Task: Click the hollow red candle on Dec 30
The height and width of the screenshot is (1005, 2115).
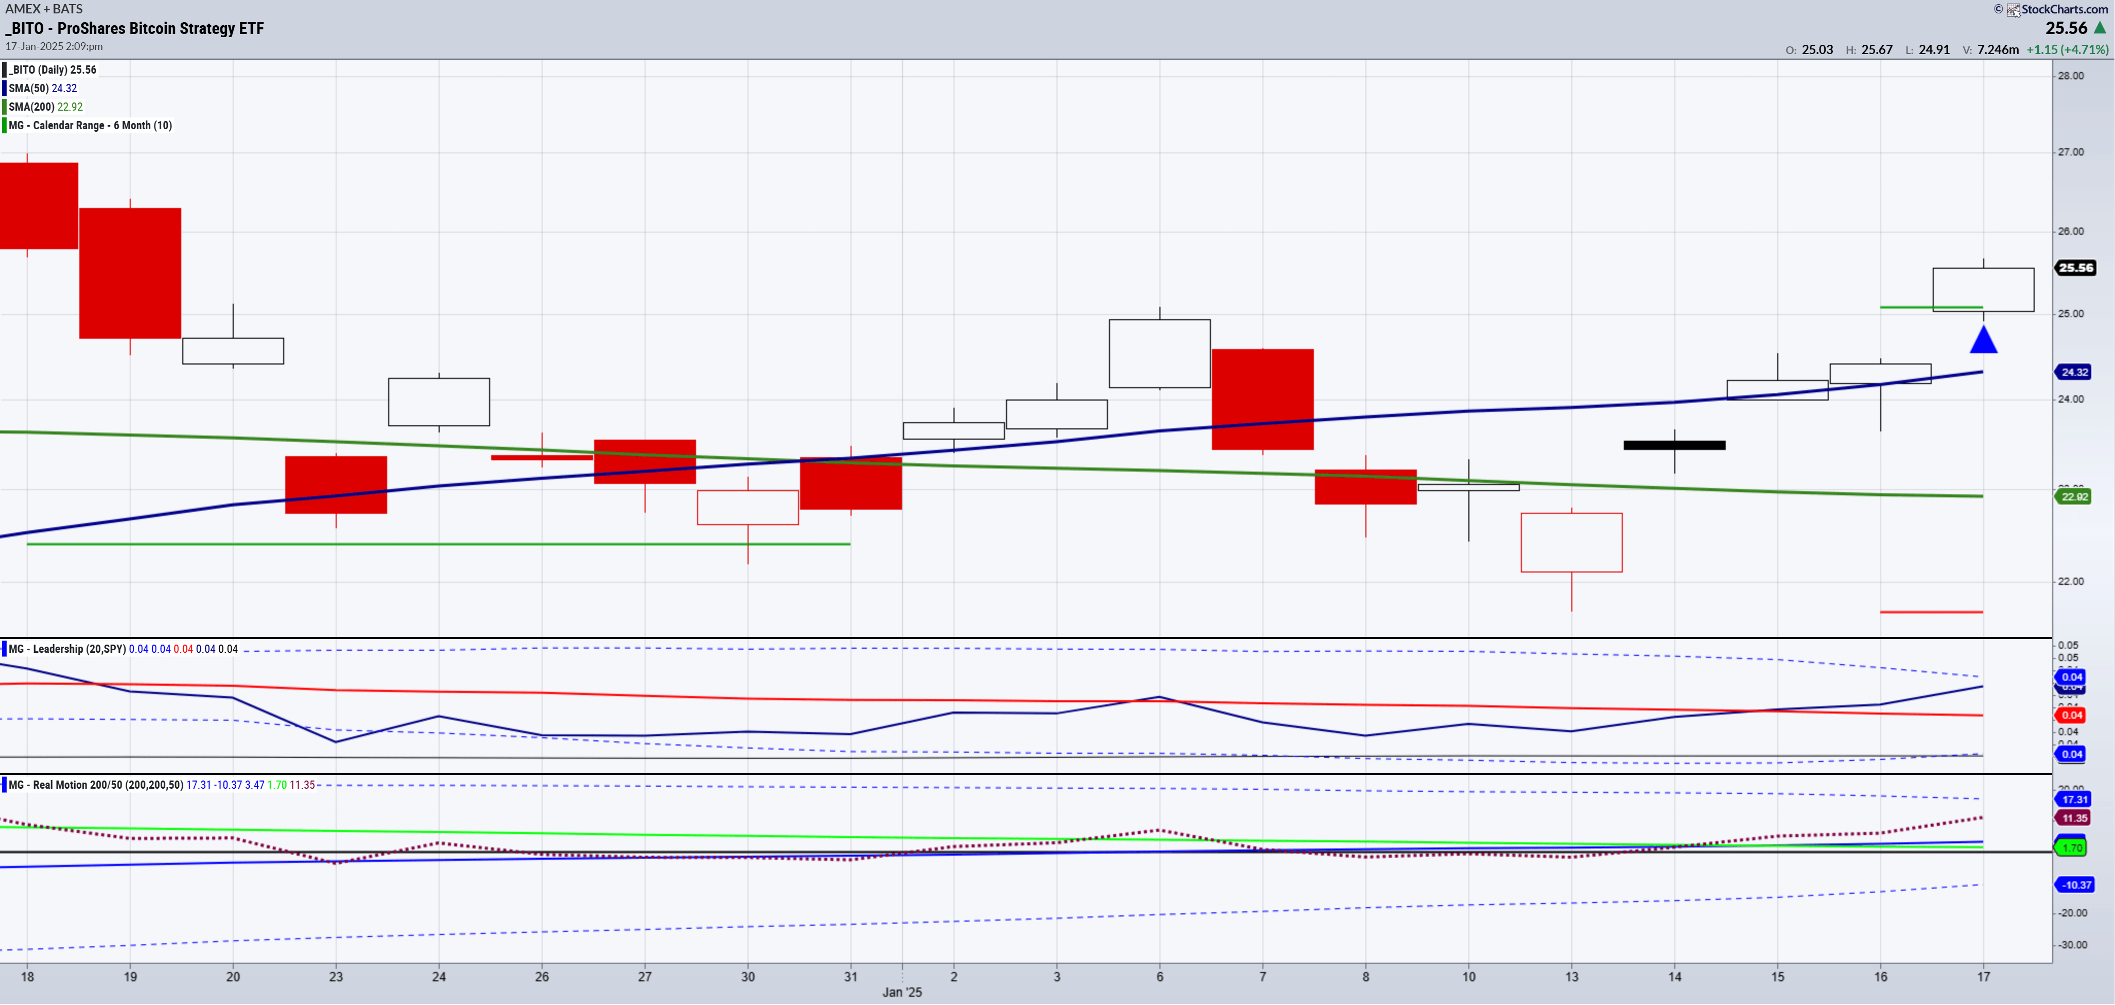Action: click(747, 508)
